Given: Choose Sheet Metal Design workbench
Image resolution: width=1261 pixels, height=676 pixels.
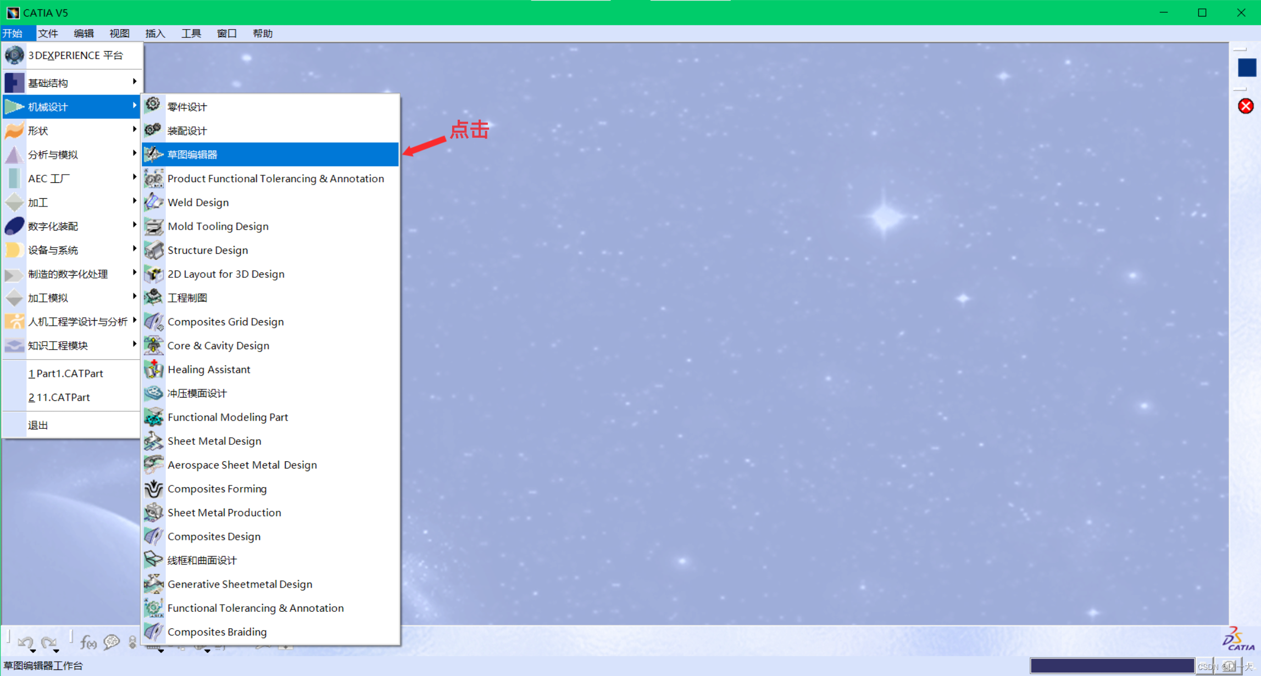Looking at the screenshot, I should click(x=214, y=441).
